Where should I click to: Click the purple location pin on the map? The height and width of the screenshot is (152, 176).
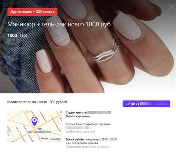35,121
